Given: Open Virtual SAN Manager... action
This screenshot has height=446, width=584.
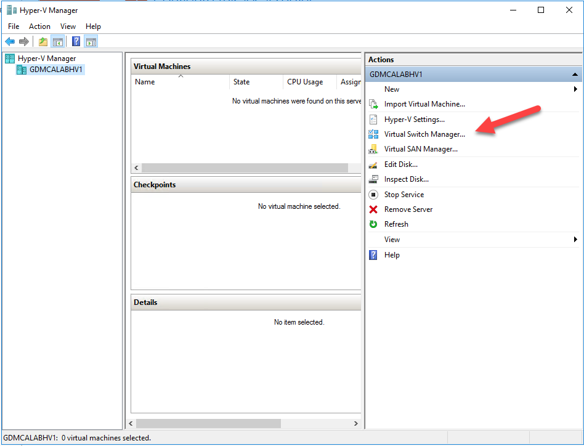Looking at the screenshot, I should (x=421, y=149).
